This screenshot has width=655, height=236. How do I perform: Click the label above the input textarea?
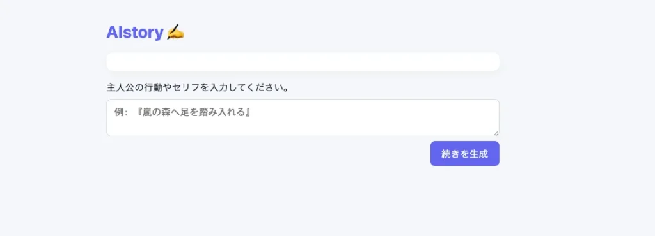pyautogui.click(x=197, y=88)
